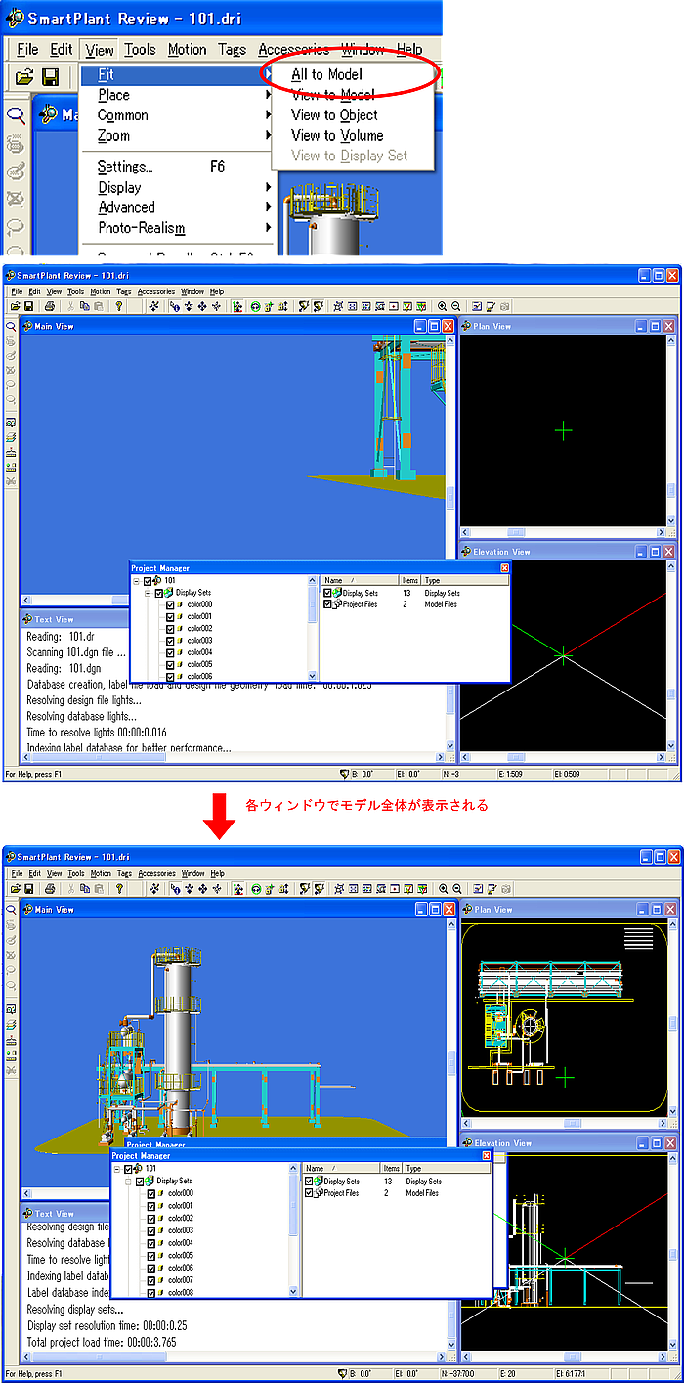Sort by Type column in bottom Project Manager
The height and width of the screenshot is (1383, 684).
[447, 1169]
